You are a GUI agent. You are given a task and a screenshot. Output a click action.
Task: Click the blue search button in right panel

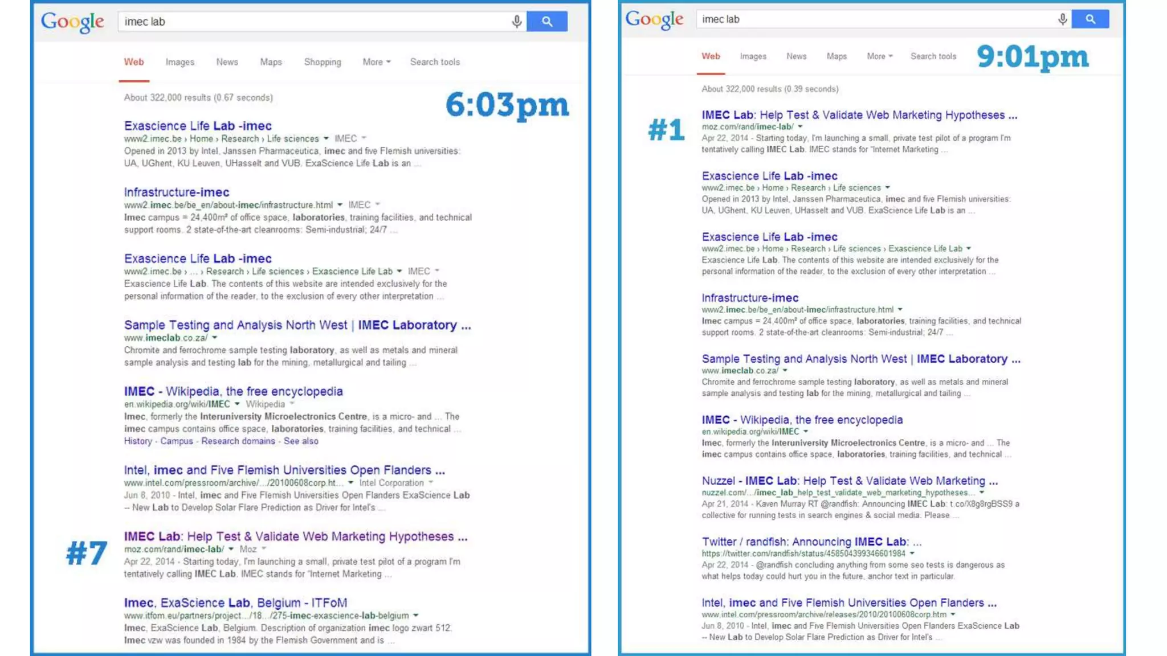1090,19
